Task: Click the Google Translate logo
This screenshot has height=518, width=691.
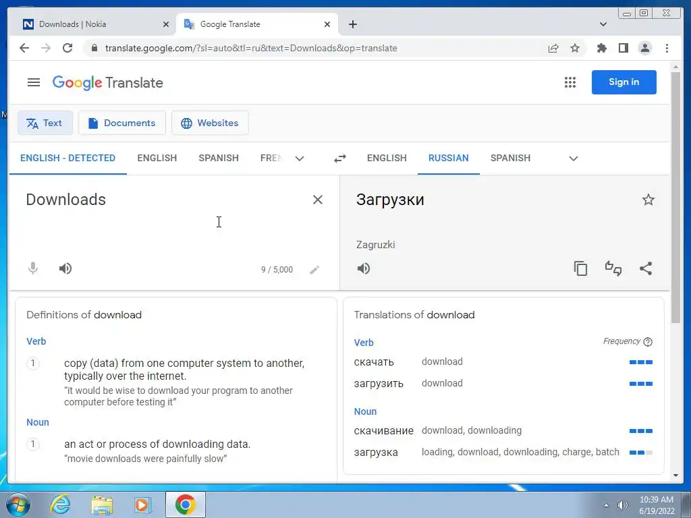Action: (107, 82)
